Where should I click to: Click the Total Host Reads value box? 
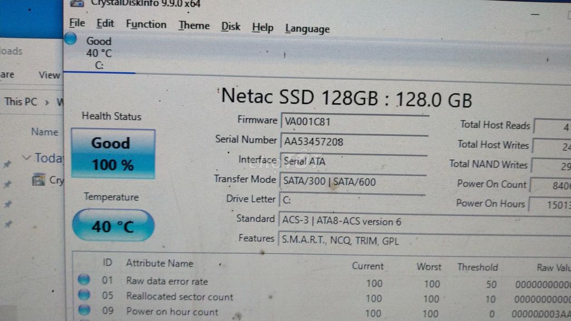point(553,127)
